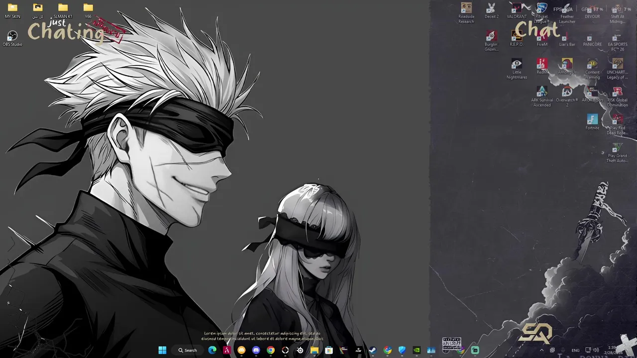Launch the Roadside Research shortcut

[x=466, y=13]
